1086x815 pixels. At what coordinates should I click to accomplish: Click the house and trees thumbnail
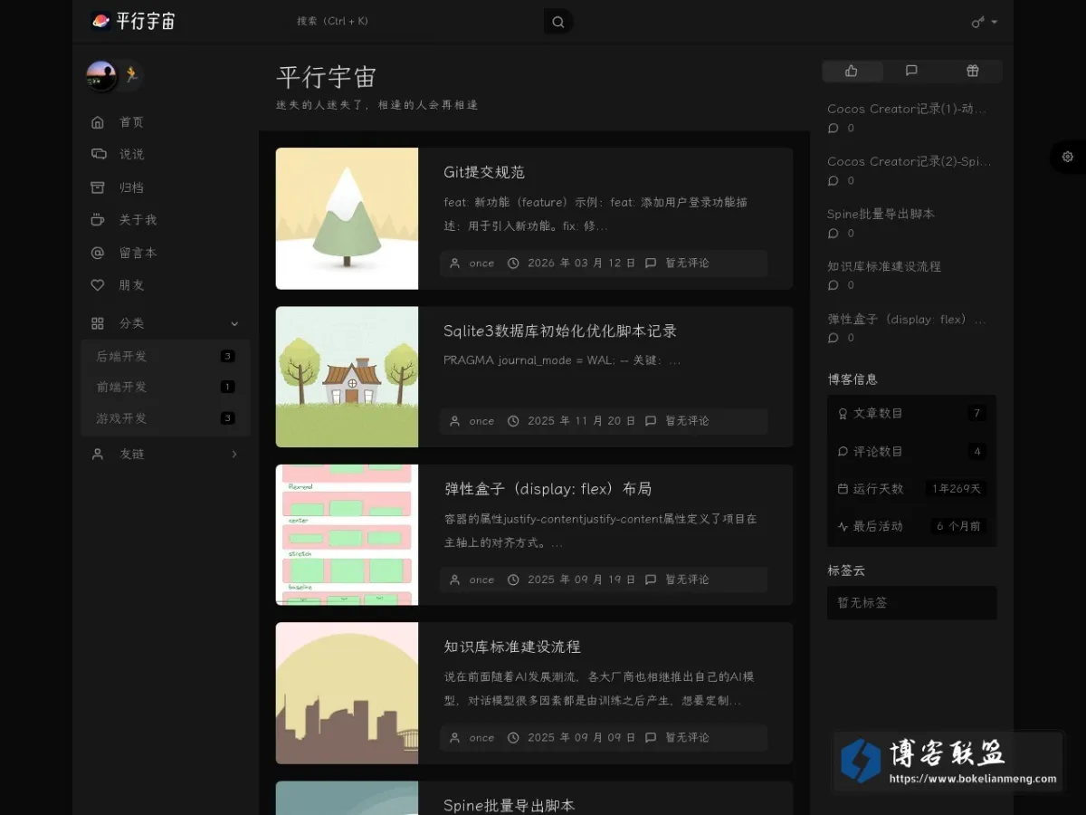click(347, 377)
